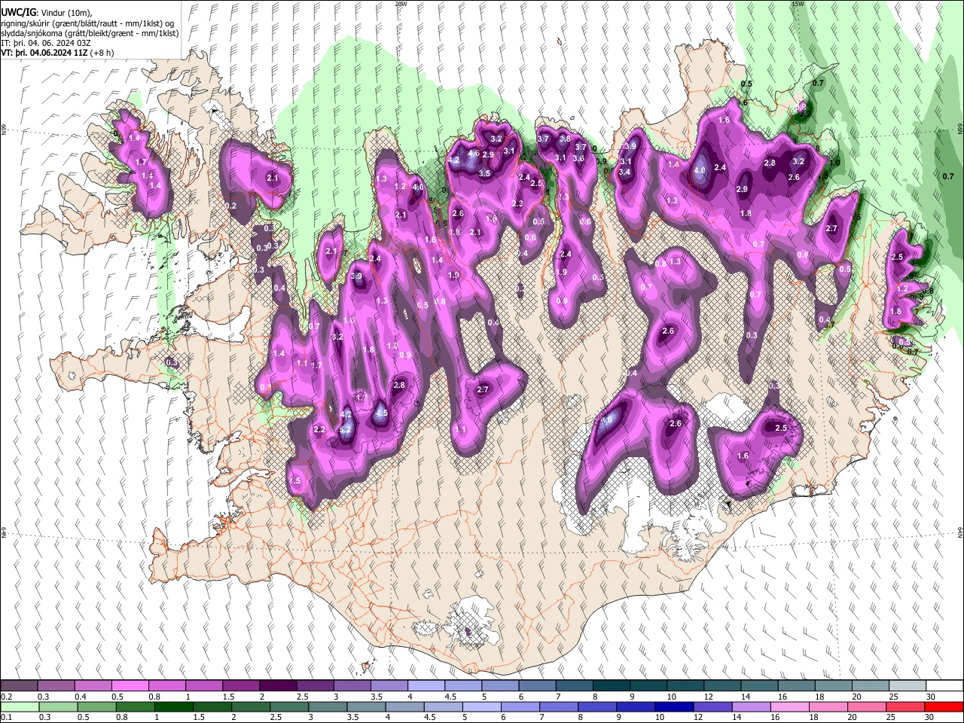Click the 2.3 snowfall value on the map
The width and height of the screenshot is (964, 723).
517,204
